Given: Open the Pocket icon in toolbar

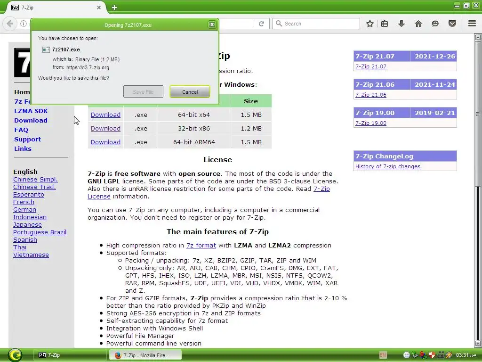Looking at the screenshot, I should tap(452, 24).
